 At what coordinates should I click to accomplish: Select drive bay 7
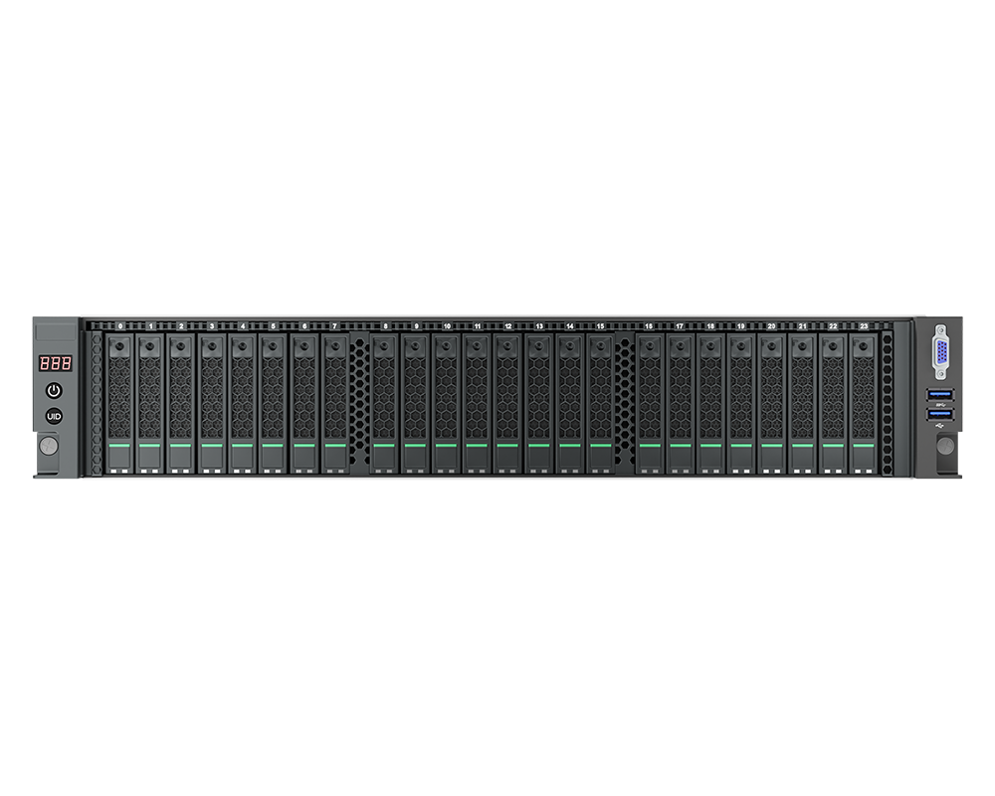[335, 404]
